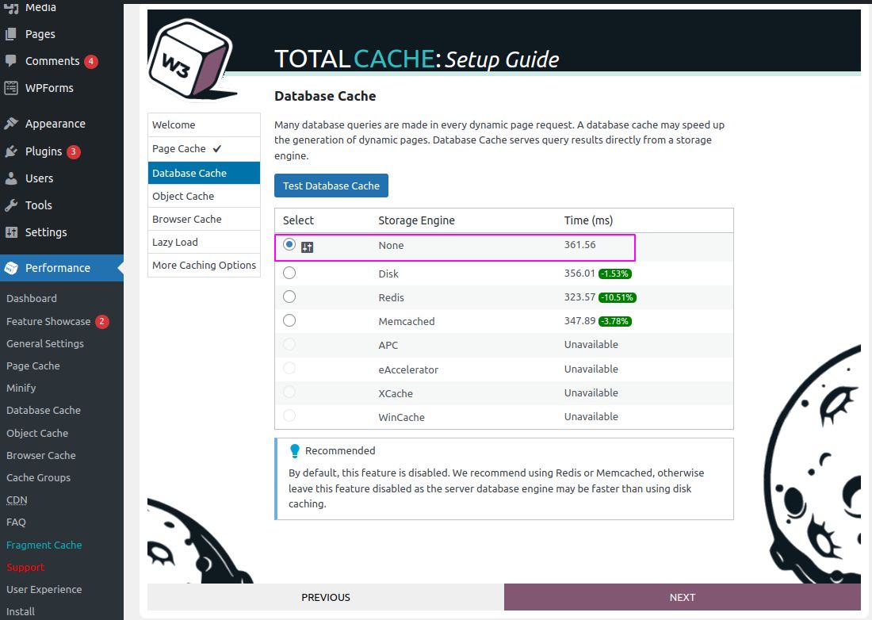Select the Disk storage engine radio
The width and height of the screenshot is (872, 620).
[x=289, y=273]
